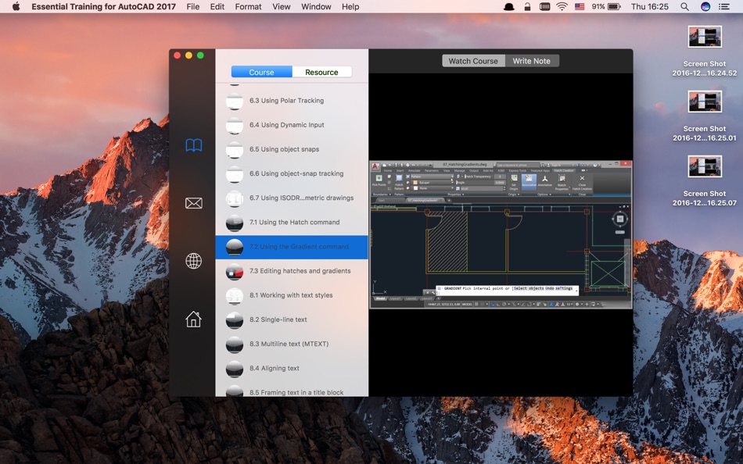Click thumbnail icon for 7.3 Editing hatches and gradients
Viewport: 743px width, 464px height.
tap(234, 271)
